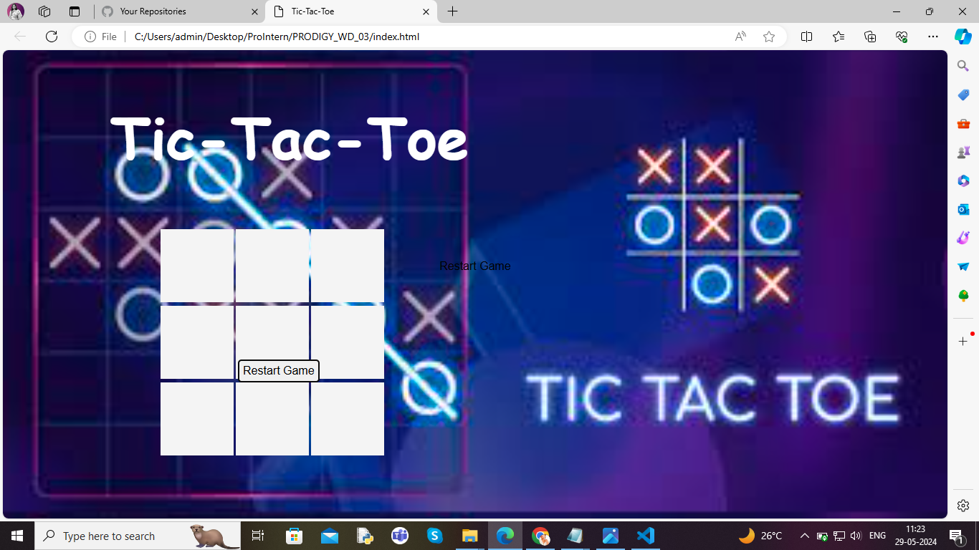979x550 pixels.
Task: Open Search in the Edge sidebar
Action: 963,66
